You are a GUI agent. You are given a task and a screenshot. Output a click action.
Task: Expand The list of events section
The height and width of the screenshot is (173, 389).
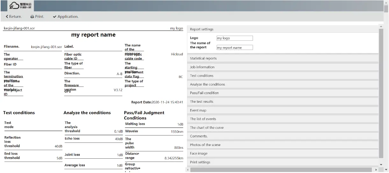203,119
